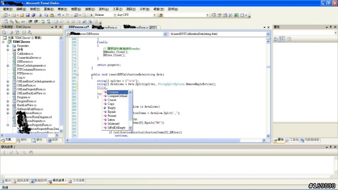The image size is (338, 190).
Task: Open the 編輯 (Edit) menu
Action: [x=21, y=9]
